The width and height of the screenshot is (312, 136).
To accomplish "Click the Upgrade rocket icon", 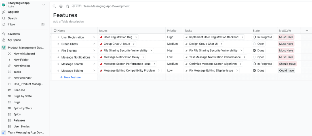I will tap(4, 12).
